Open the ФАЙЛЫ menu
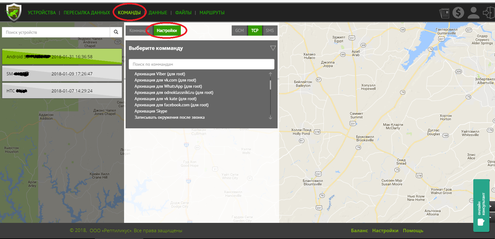The width and height of the screenshot is (495, 239). coord(183,13)
